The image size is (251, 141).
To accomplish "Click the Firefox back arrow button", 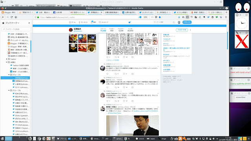I will (x=3, y=17).
